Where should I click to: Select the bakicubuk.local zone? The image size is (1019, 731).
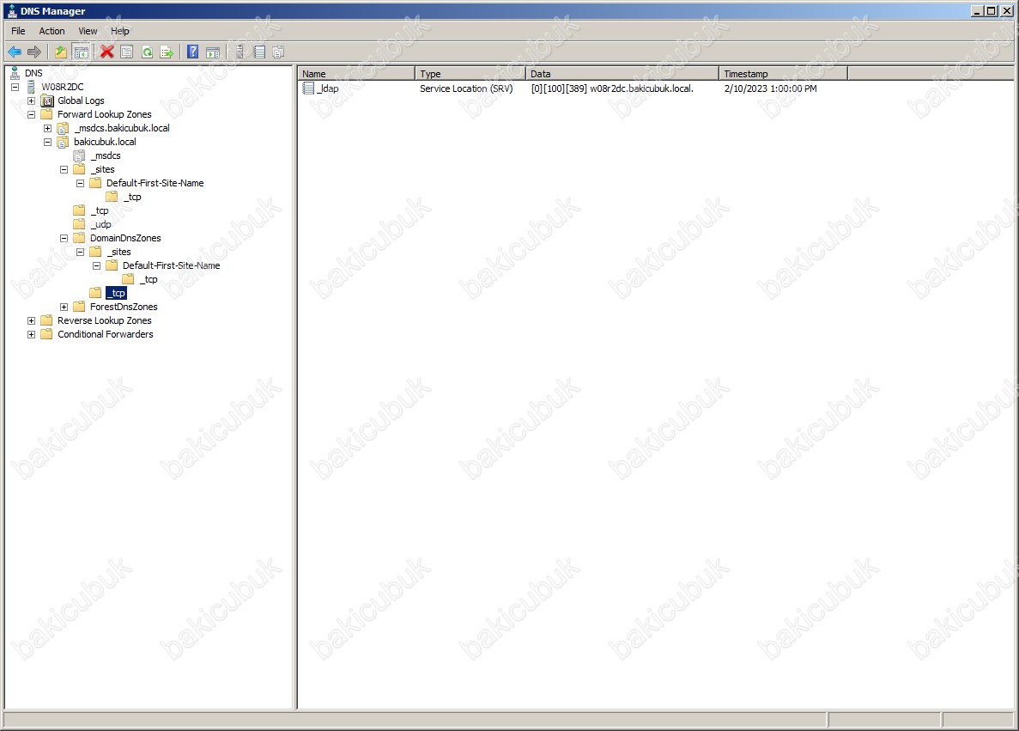(x=105, y=142)
